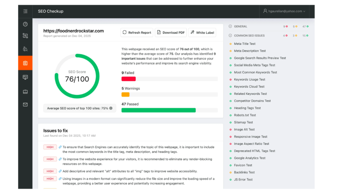Go to Backlinks Test
Viewport: 347px width, 195px height.
point(244,172)
